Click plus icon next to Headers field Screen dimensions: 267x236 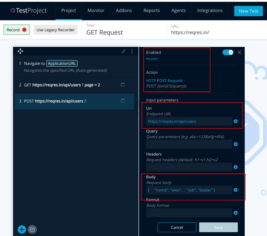click(236, 167)
